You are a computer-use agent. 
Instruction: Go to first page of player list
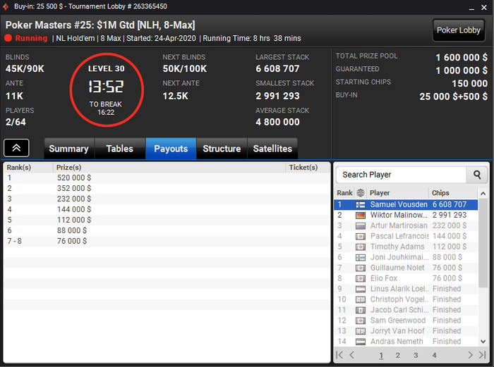coord(339,355)
